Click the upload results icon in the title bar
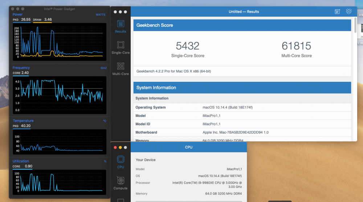Screen dimensions: 363x202 337,12
